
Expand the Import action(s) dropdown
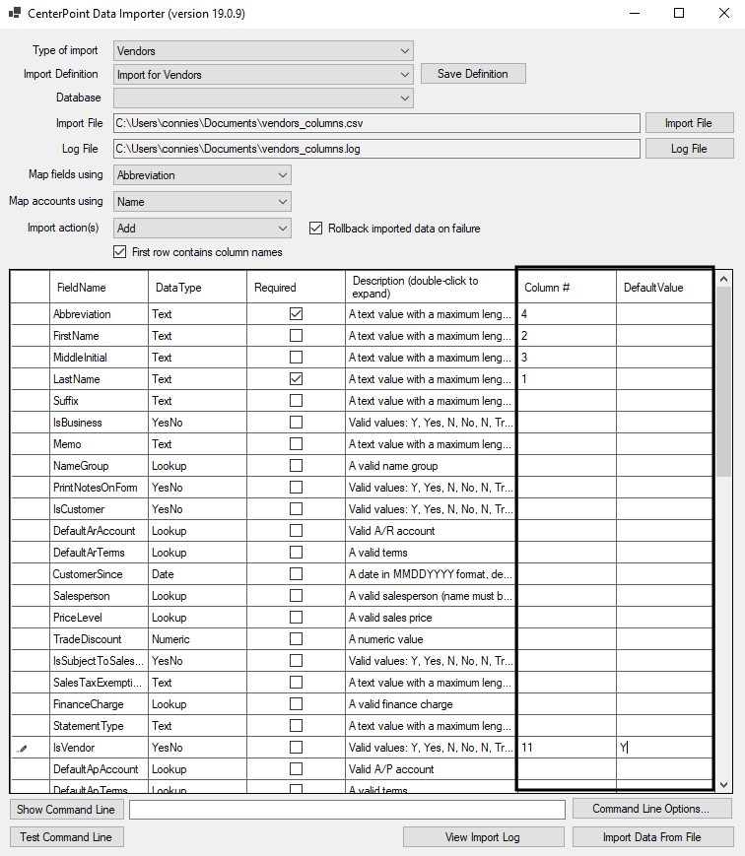(x=283, y=229)
